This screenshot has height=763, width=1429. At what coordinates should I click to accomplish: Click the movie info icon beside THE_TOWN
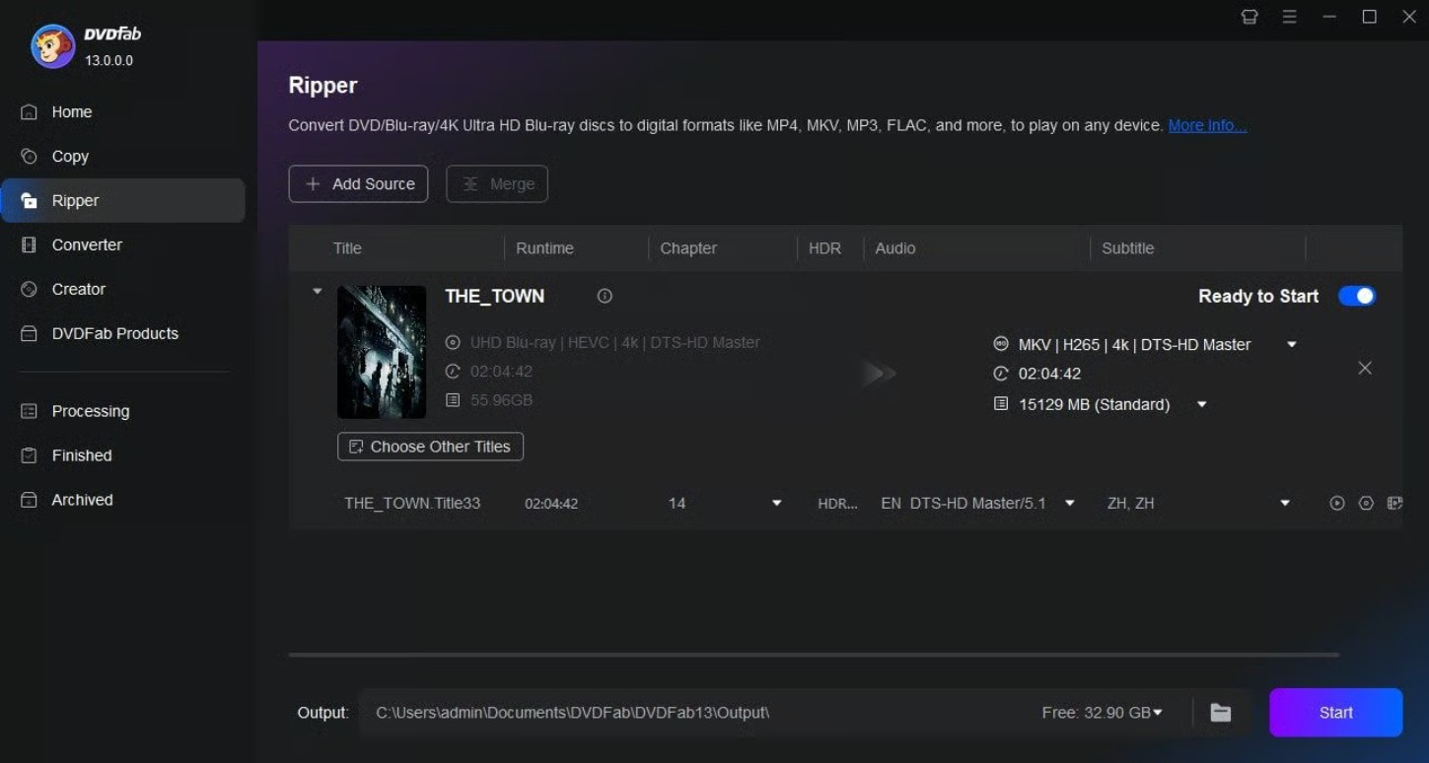605,296
